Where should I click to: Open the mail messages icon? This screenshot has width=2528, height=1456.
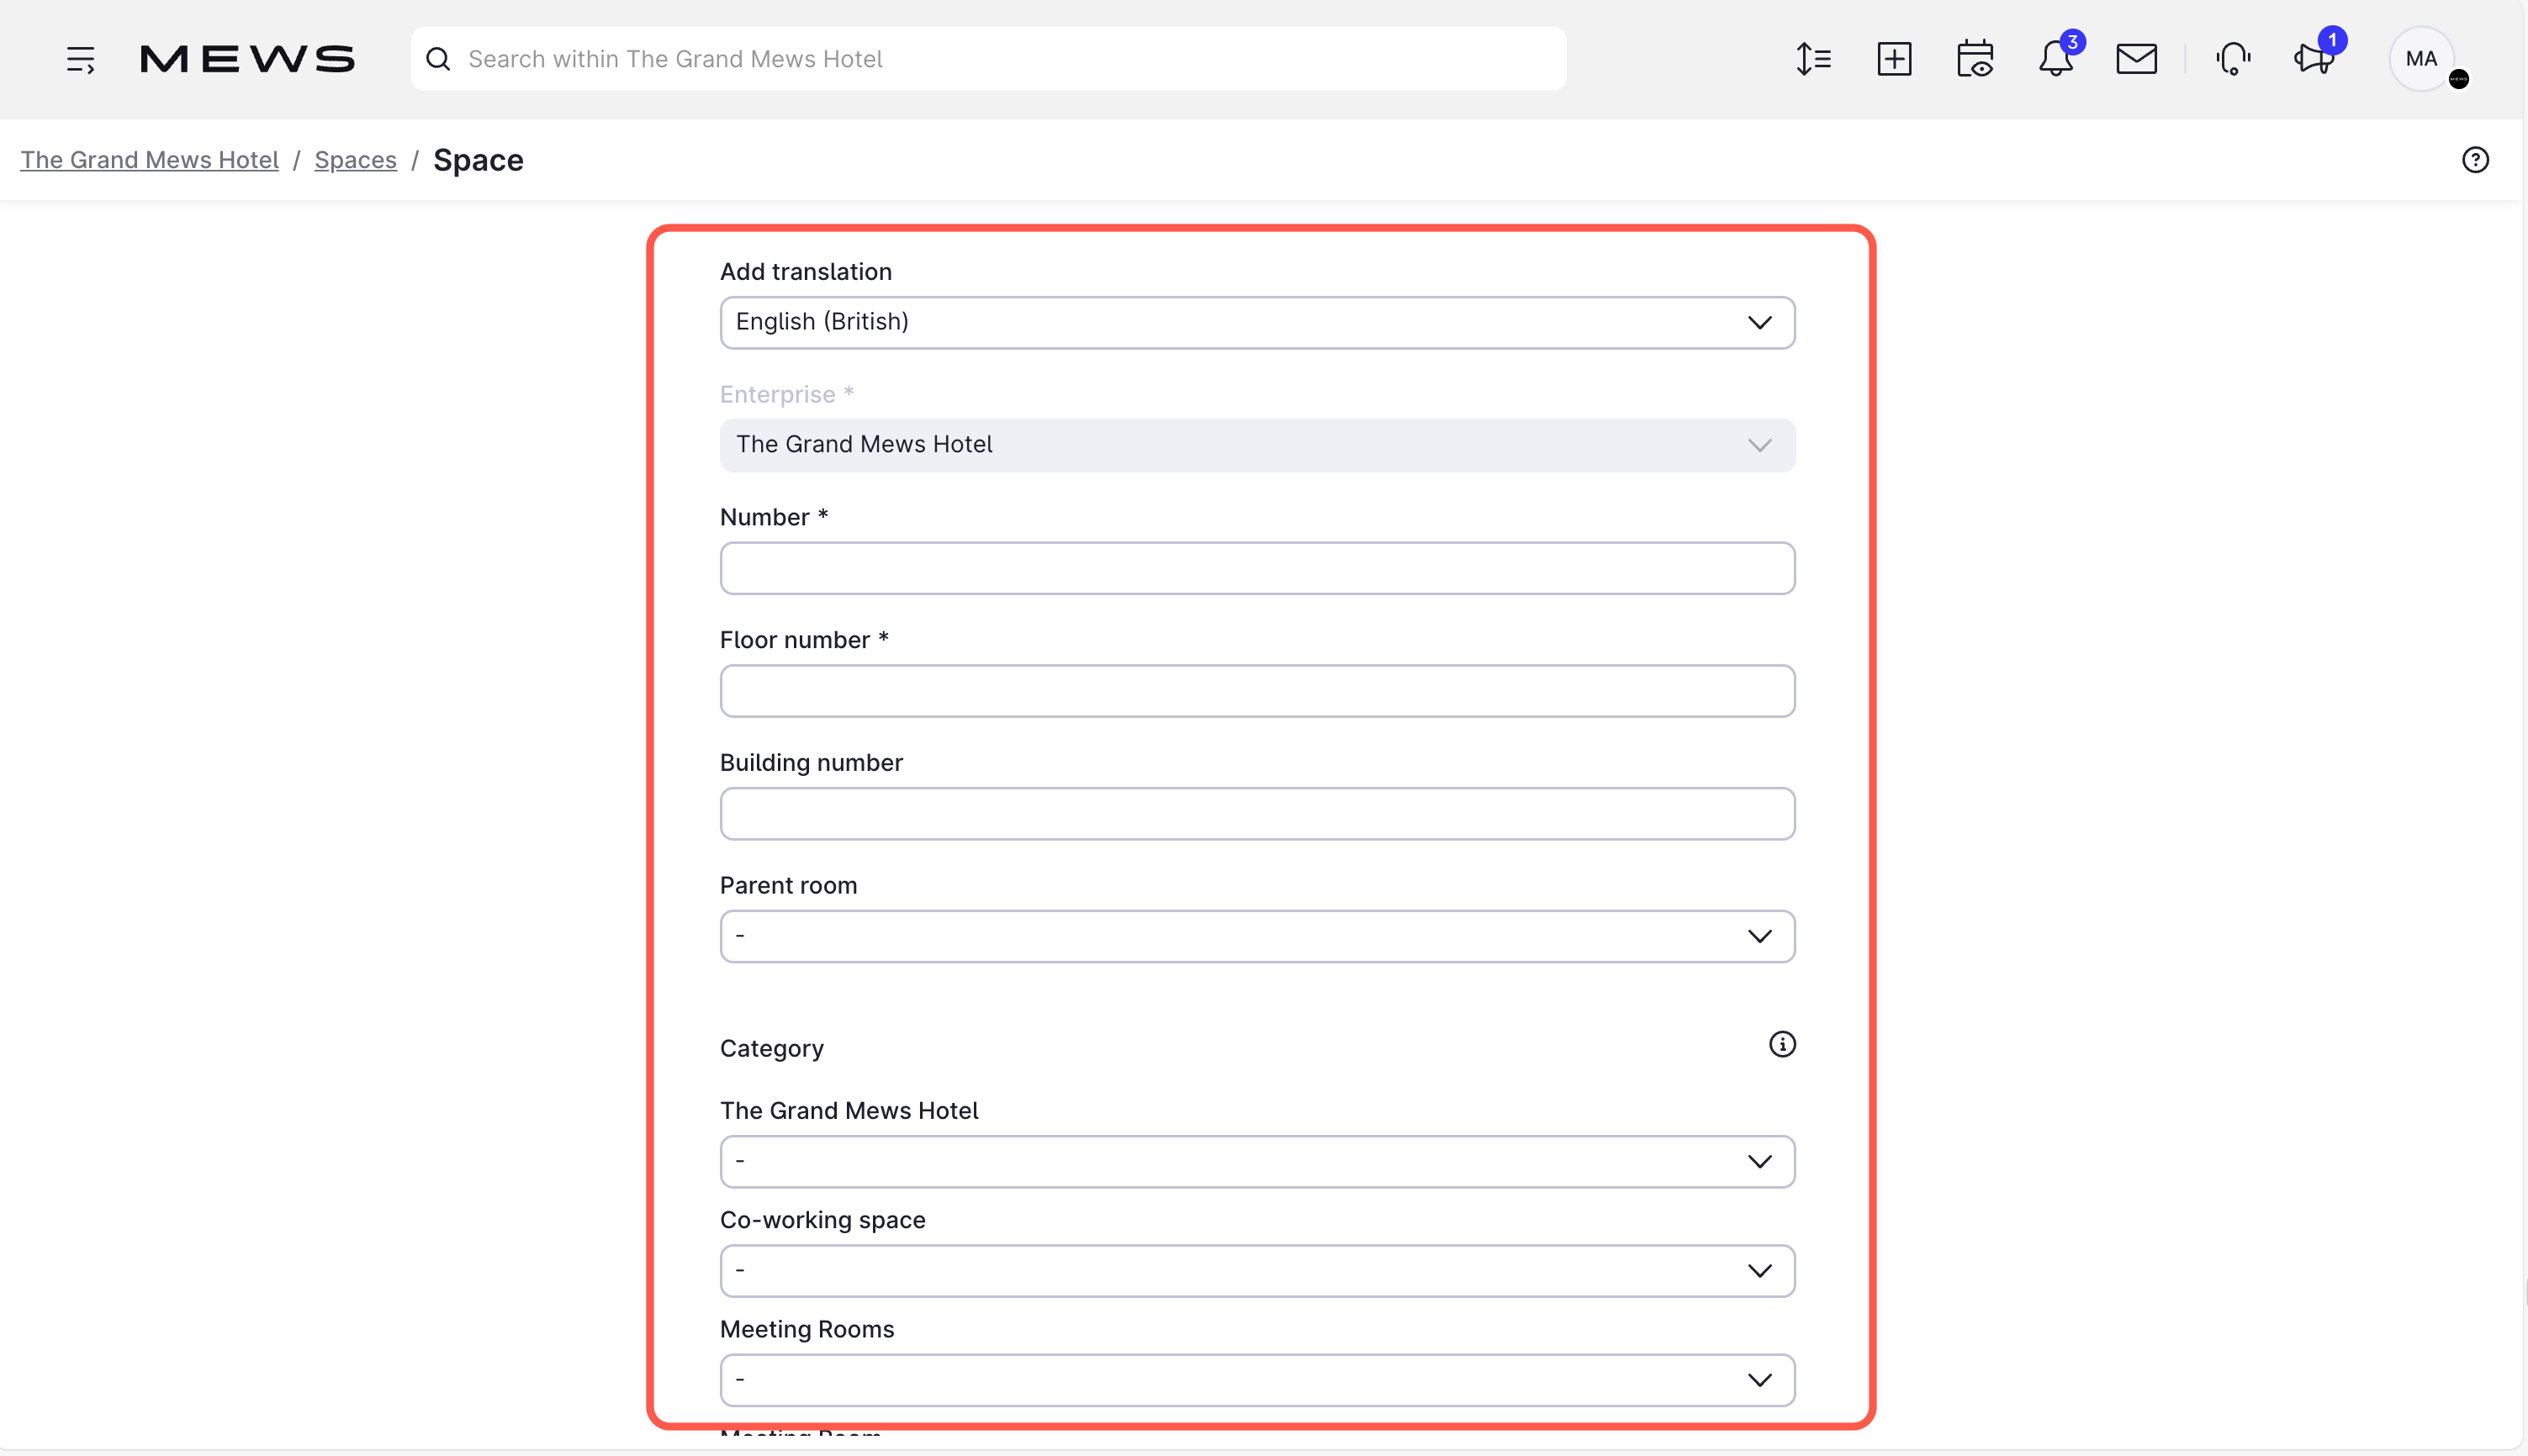click(2136, 59)
